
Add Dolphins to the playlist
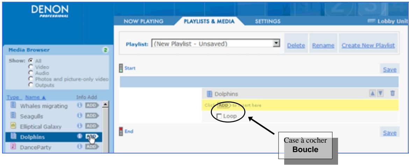pyautogui.click(x=92, y=137)
